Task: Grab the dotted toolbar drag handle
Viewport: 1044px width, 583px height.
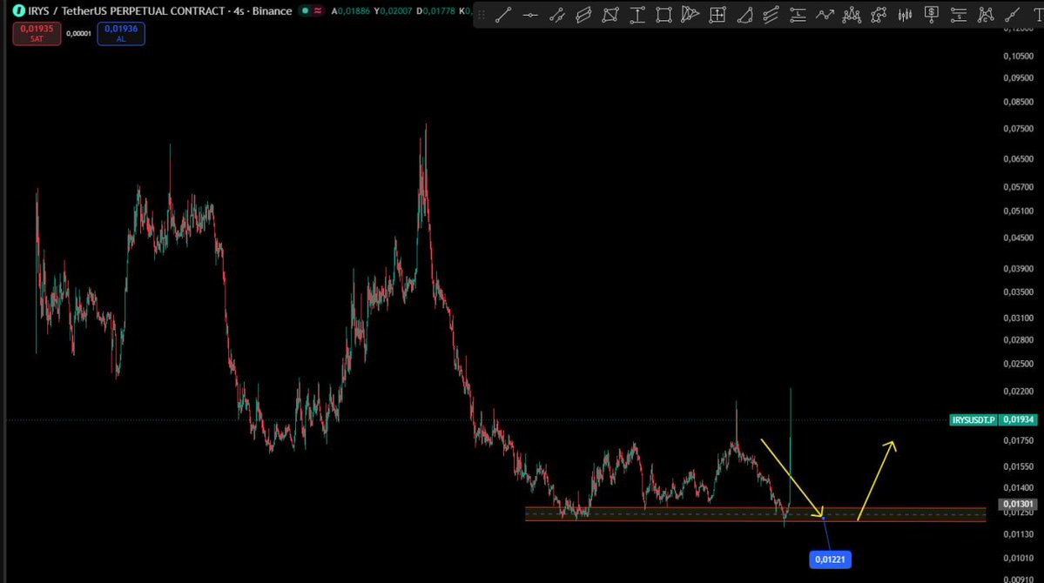Action: coord(482,15)
